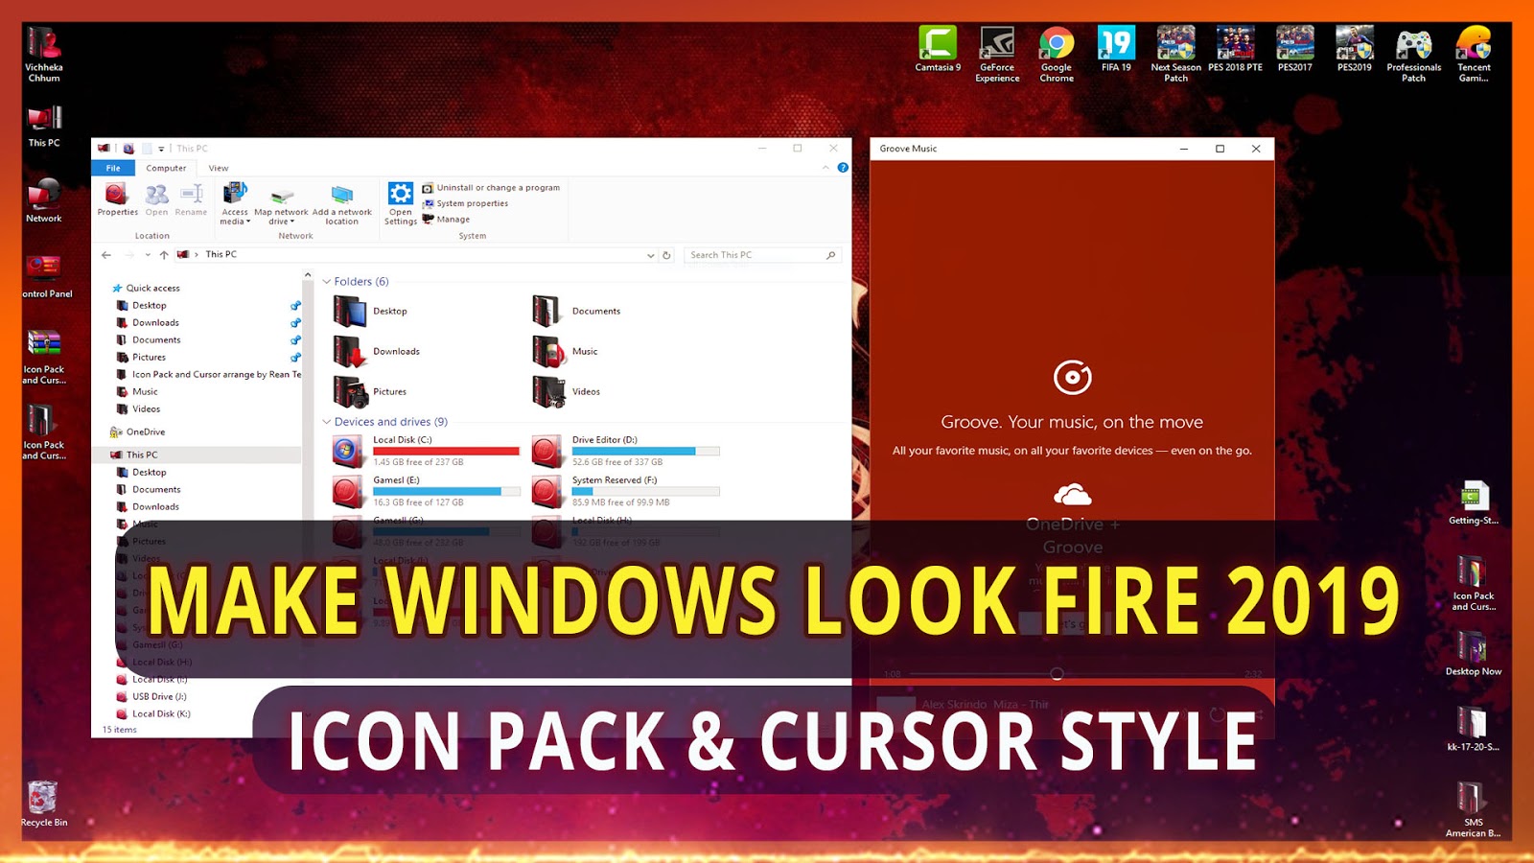This screenshot has width=1534, height=863.
Task: Open the File menu in Explorer
Action: tap(112, 167)
